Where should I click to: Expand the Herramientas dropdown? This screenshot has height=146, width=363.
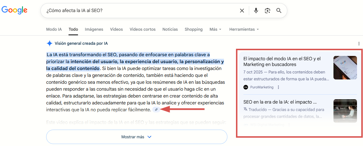click(x=244, y=29)
